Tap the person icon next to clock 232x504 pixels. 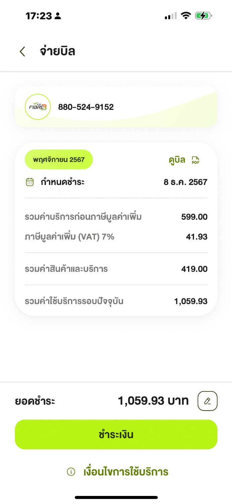click(58, 16)
